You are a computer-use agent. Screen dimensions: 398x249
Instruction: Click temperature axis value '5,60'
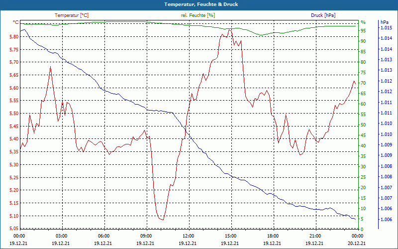[14, 88]
